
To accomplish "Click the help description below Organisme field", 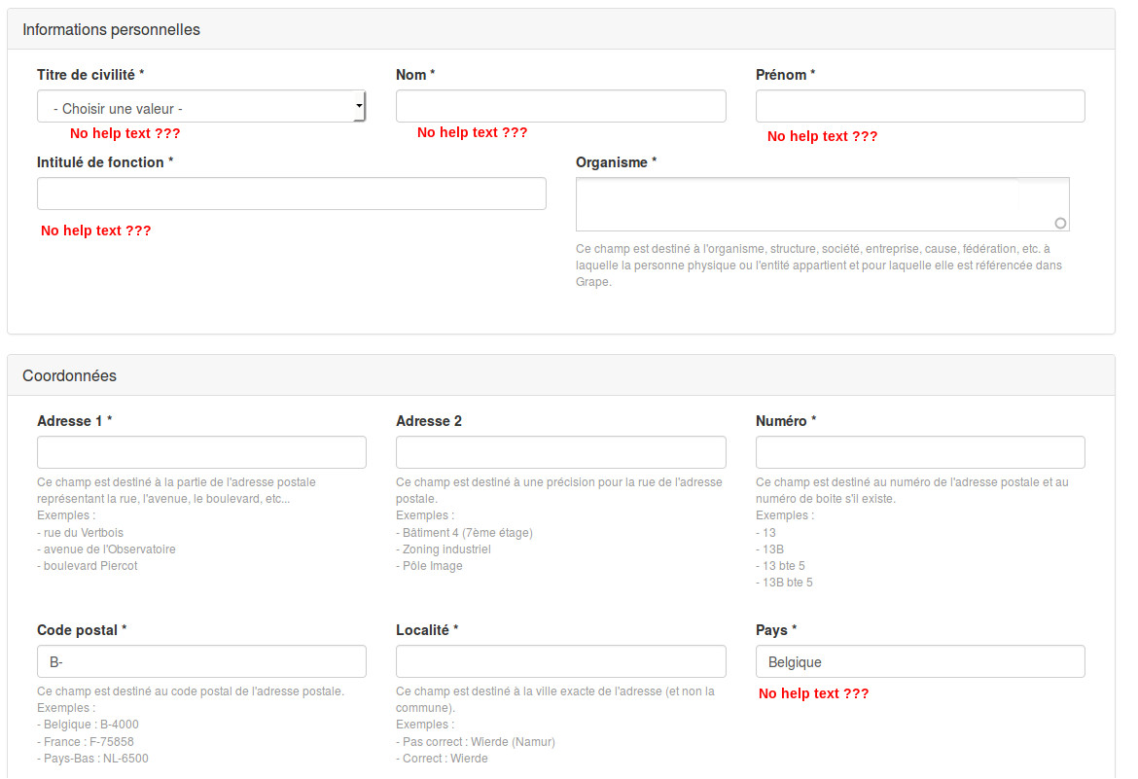I will pos(817,266).
